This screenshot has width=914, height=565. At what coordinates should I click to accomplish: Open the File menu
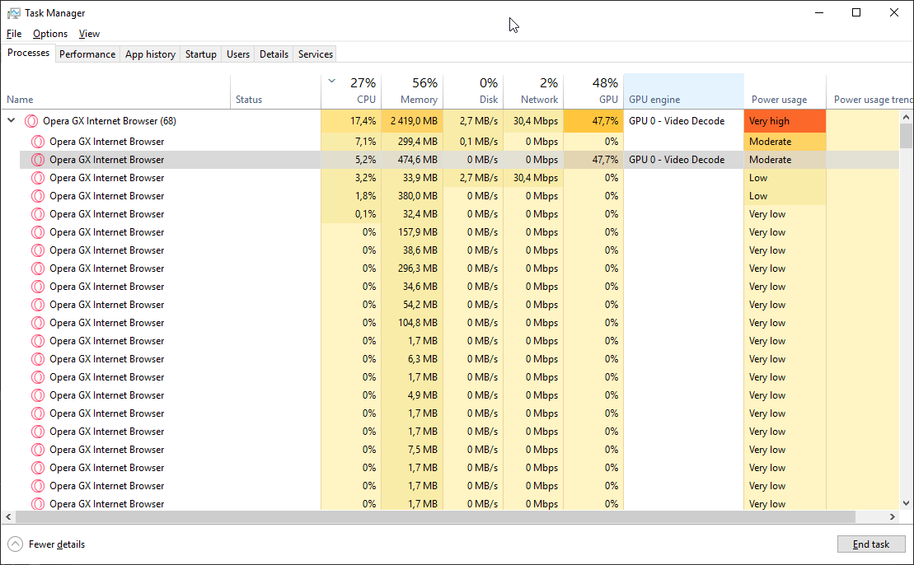click(14, 34)
